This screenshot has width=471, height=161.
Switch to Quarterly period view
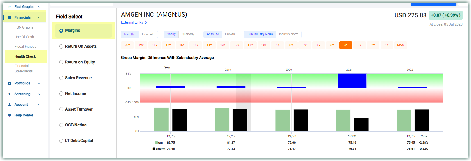pyautogui.click(x=188, y=34)
